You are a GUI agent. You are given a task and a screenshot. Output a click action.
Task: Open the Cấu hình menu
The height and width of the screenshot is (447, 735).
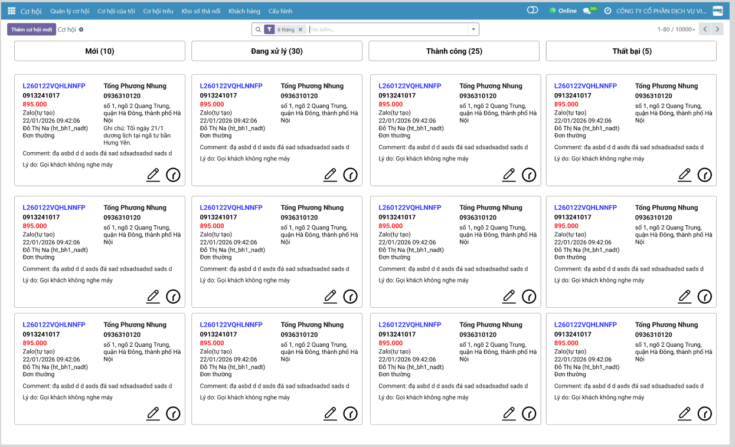coord(280,11)
